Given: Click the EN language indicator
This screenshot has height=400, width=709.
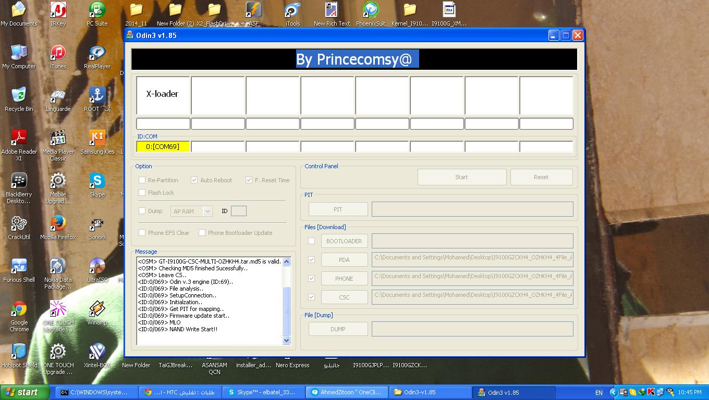Looking at the screenshot, I should click(599, 393).
